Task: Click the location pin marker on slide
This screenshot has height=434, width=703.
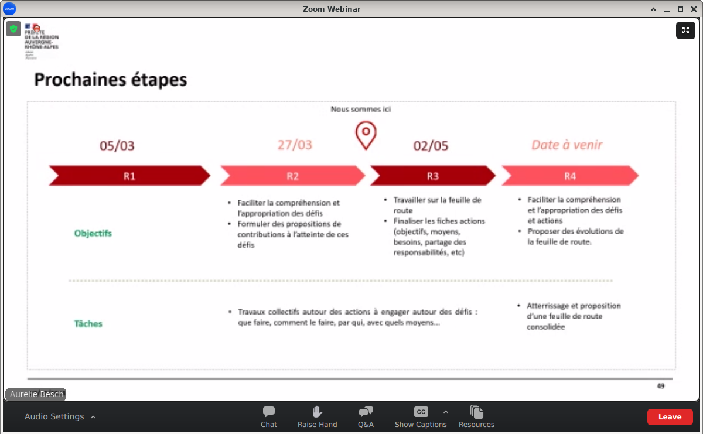Action: coord(366,135)
